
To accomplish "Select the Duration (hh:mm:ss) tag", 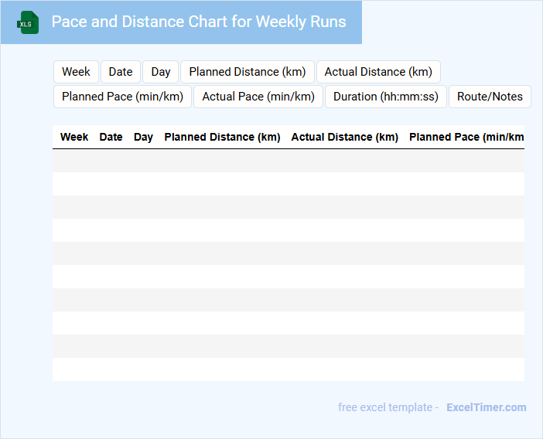I will coord(386,97).
